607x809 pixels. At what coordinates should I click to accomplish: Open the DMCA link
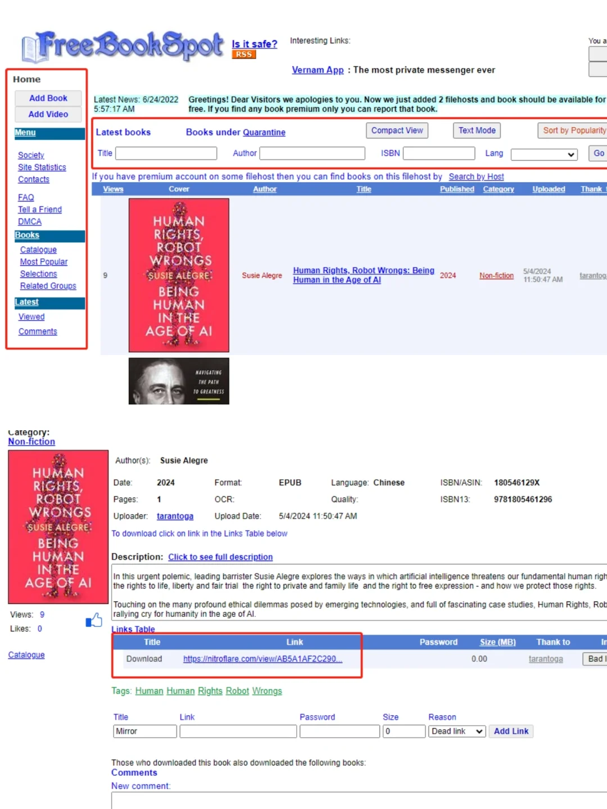(x=30, y=221)
